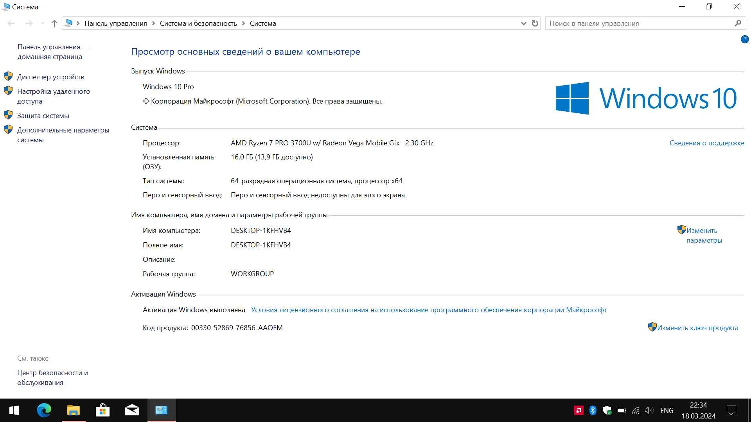Select WORKGROUP value text

pyautogui.click(x=252, y=274)
